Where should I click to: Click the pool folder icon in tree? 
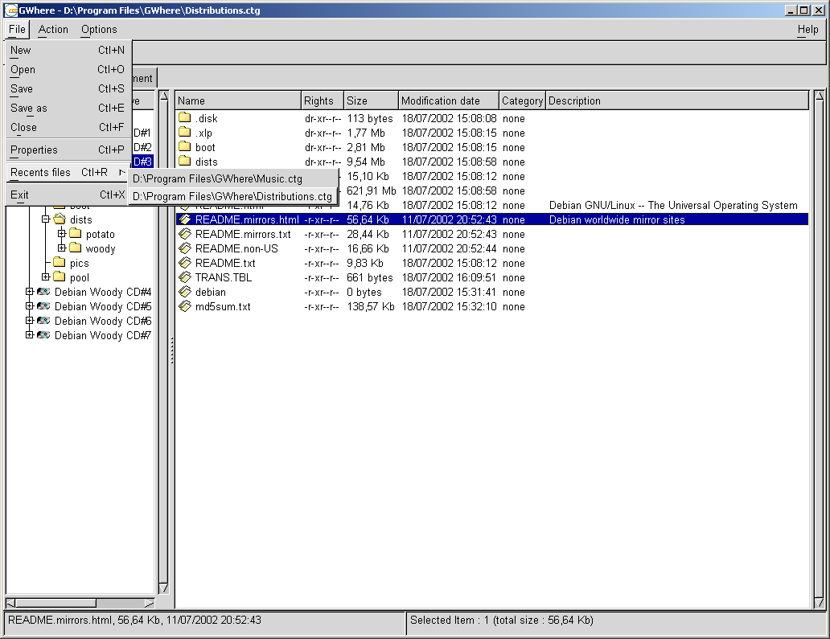pos(60,276)
